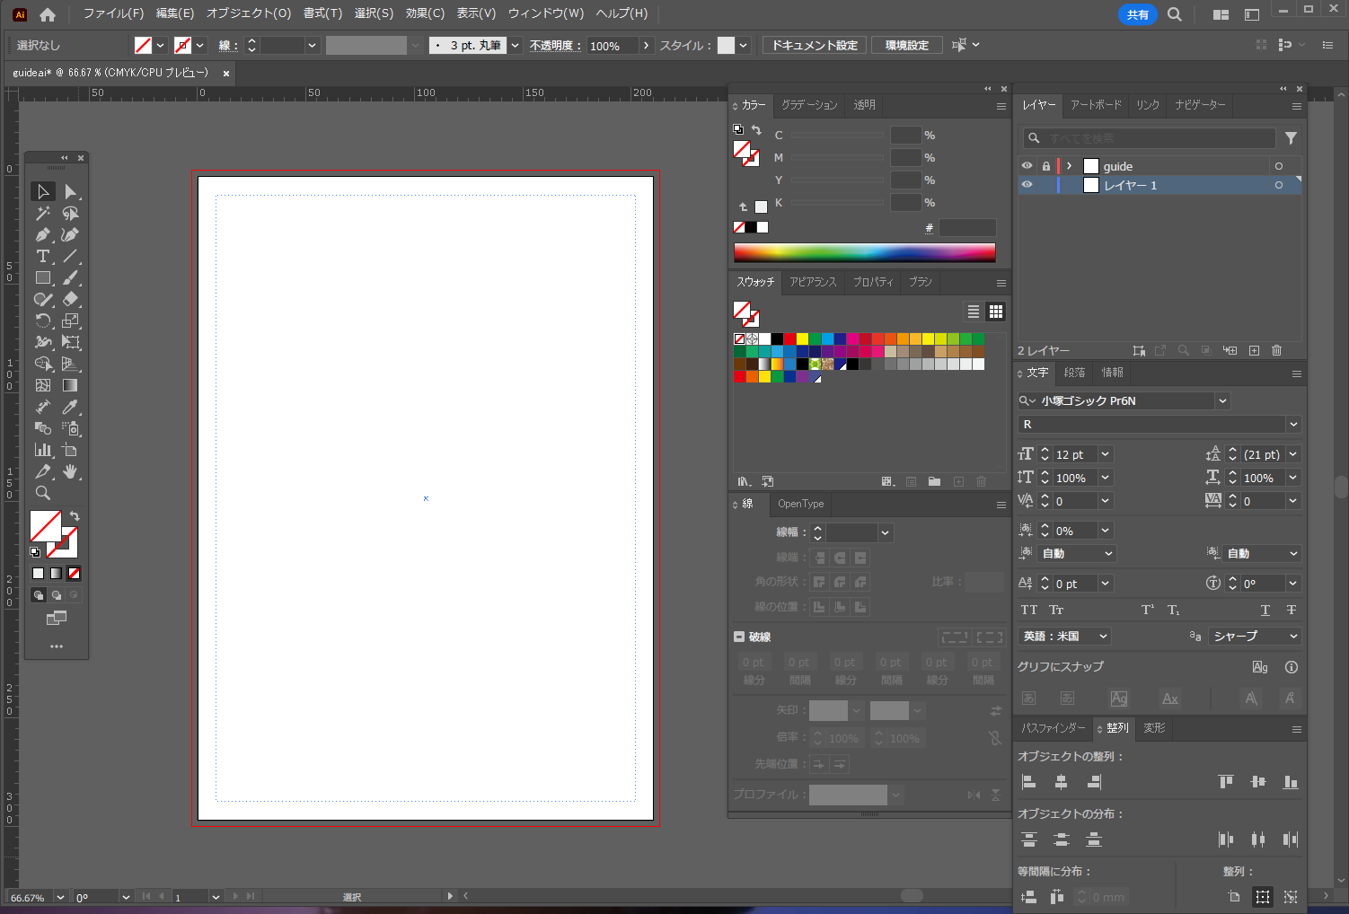1349x914 pixels.
Task: Click the 環境設定 button
Action: (907, 45)
